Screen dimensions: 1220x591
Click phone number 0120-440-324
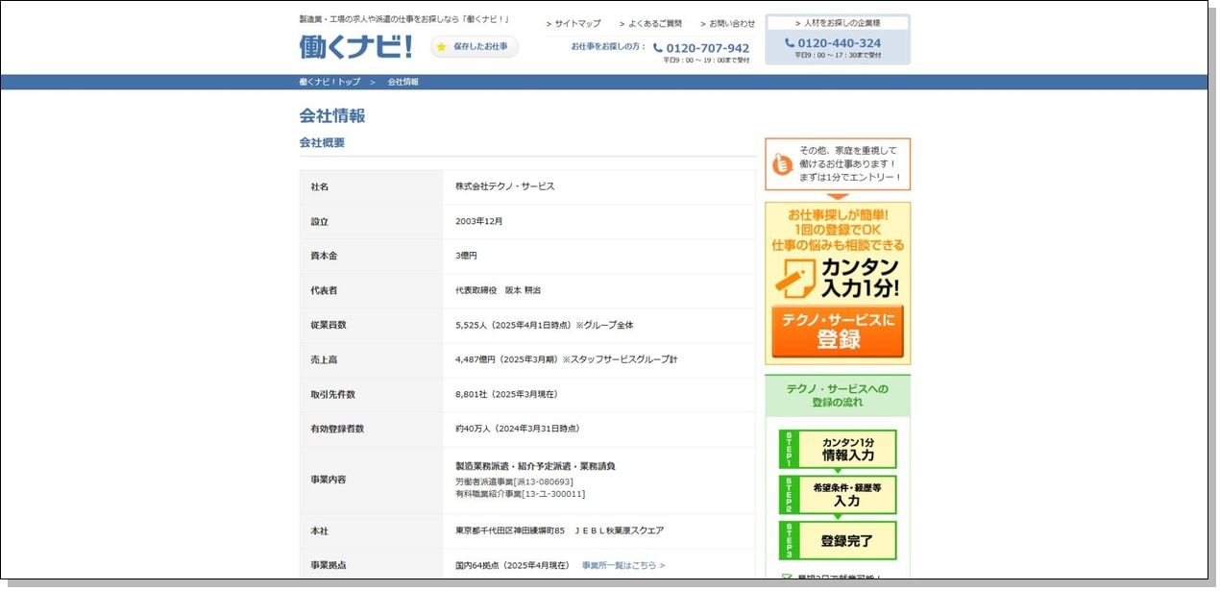(x=833, y=43)
